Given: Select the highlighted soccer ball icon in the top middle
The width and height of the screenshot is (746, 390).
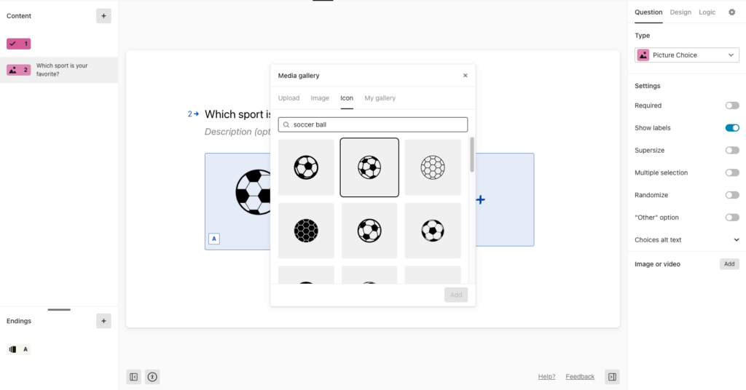Looking at the screenshot, I should point(369,167).
